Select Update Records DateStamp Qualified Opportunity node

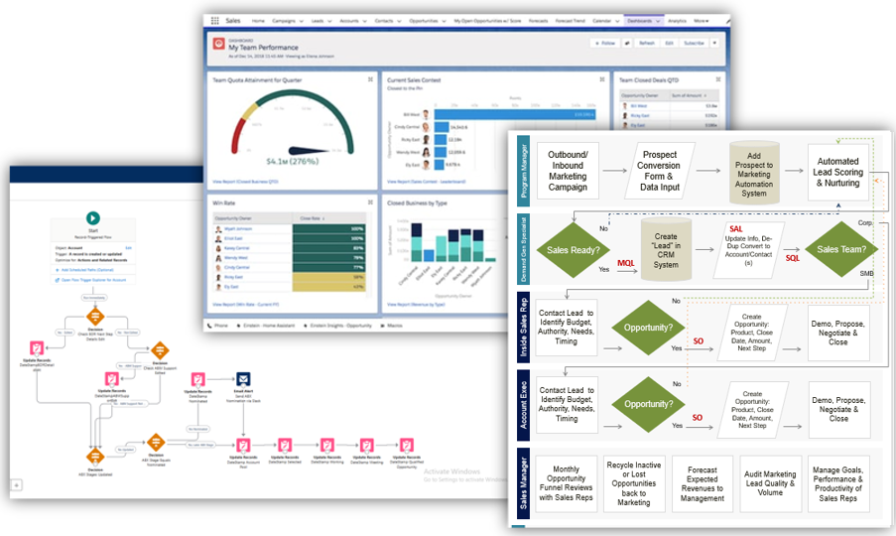tap(406, 445)
